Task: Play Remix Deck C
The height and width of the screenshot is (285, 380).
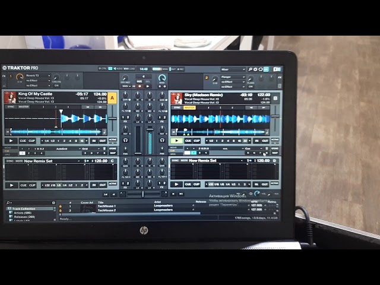Action: tap(11, 185)
